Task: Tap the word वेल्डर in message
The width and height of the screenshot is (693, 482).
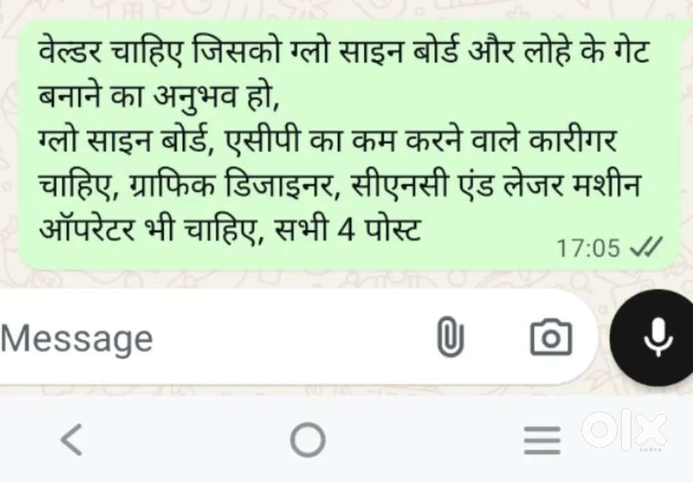Action: coord(69,49)
